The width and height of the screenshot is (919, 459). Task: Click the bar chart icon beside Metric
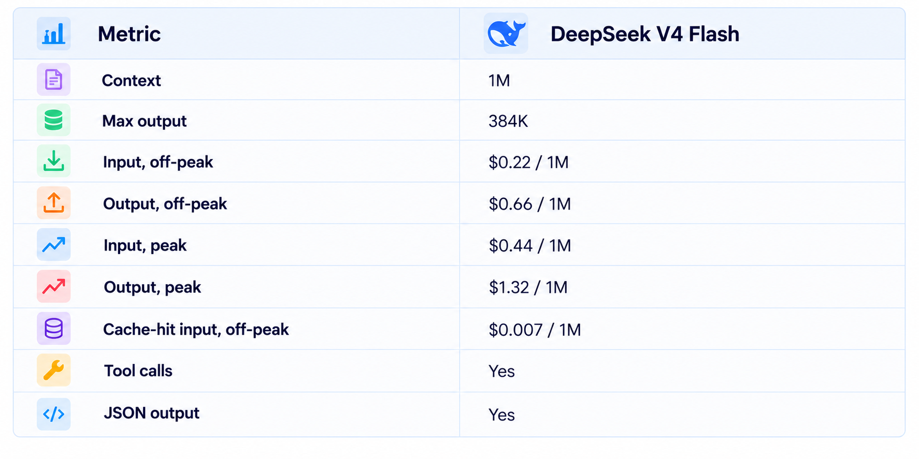(53, 34)
